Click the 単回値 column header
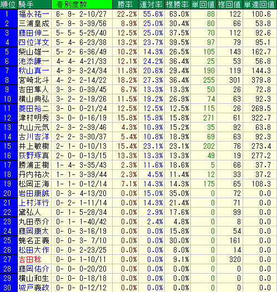The image size is (277, 292). 204,4
